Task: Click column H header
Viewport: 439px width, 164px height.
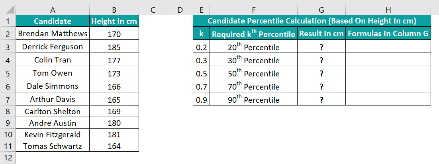Action: pyautogui.click(x=388, y=10)
